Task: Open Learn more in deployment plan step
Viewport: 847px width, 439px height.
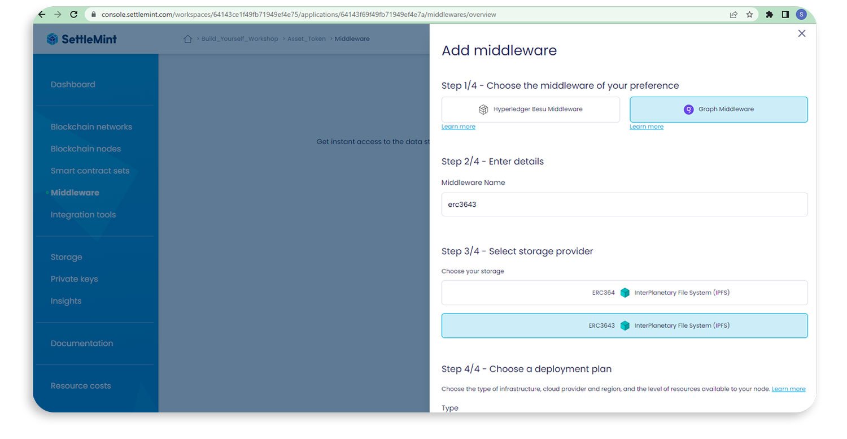Action: (x=788, y=389)
